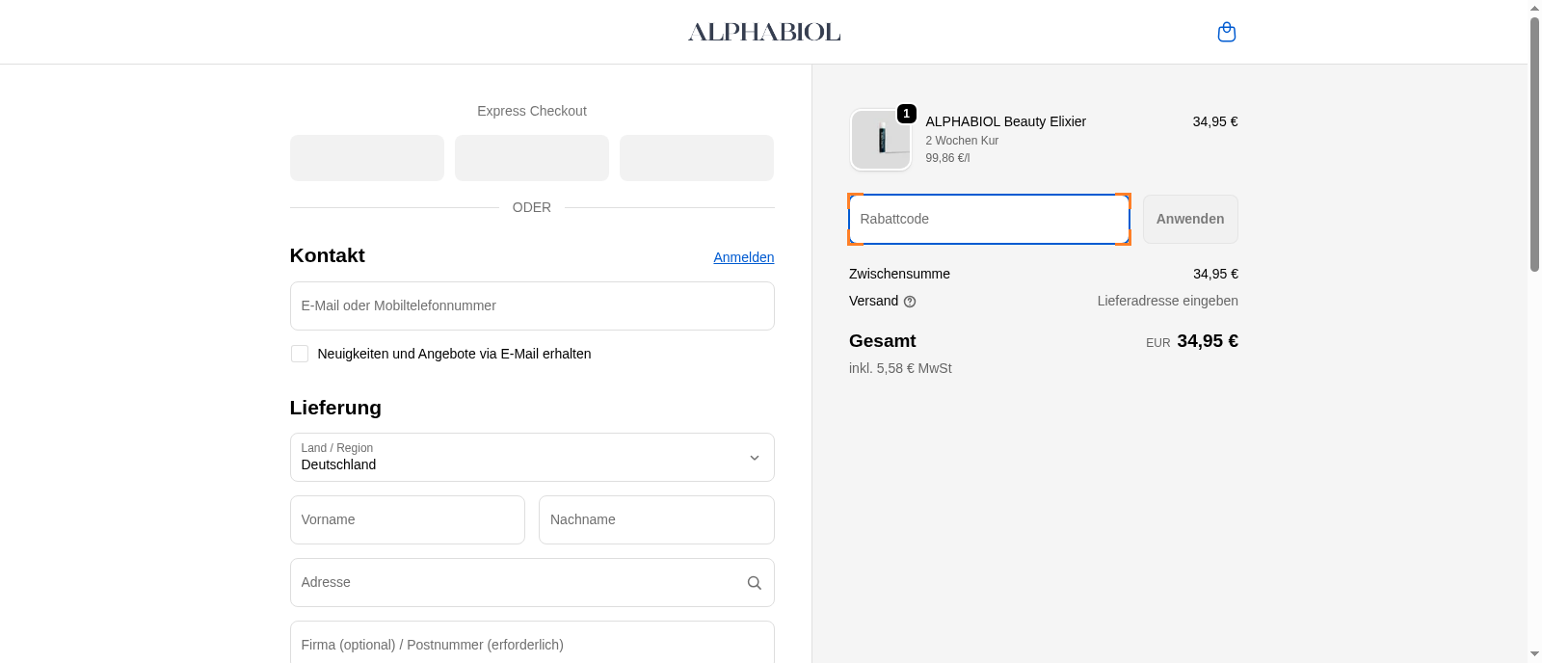Click the '2 Wochen Kur' variant text

pyautogui.click(x=962, y=141)
